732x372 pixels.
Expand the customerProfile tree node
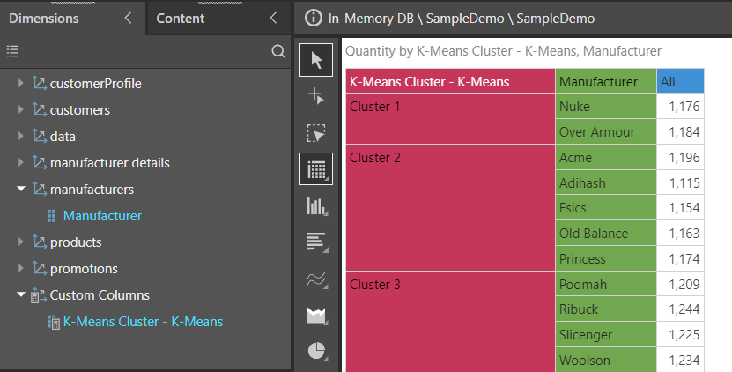click(20, 83)
